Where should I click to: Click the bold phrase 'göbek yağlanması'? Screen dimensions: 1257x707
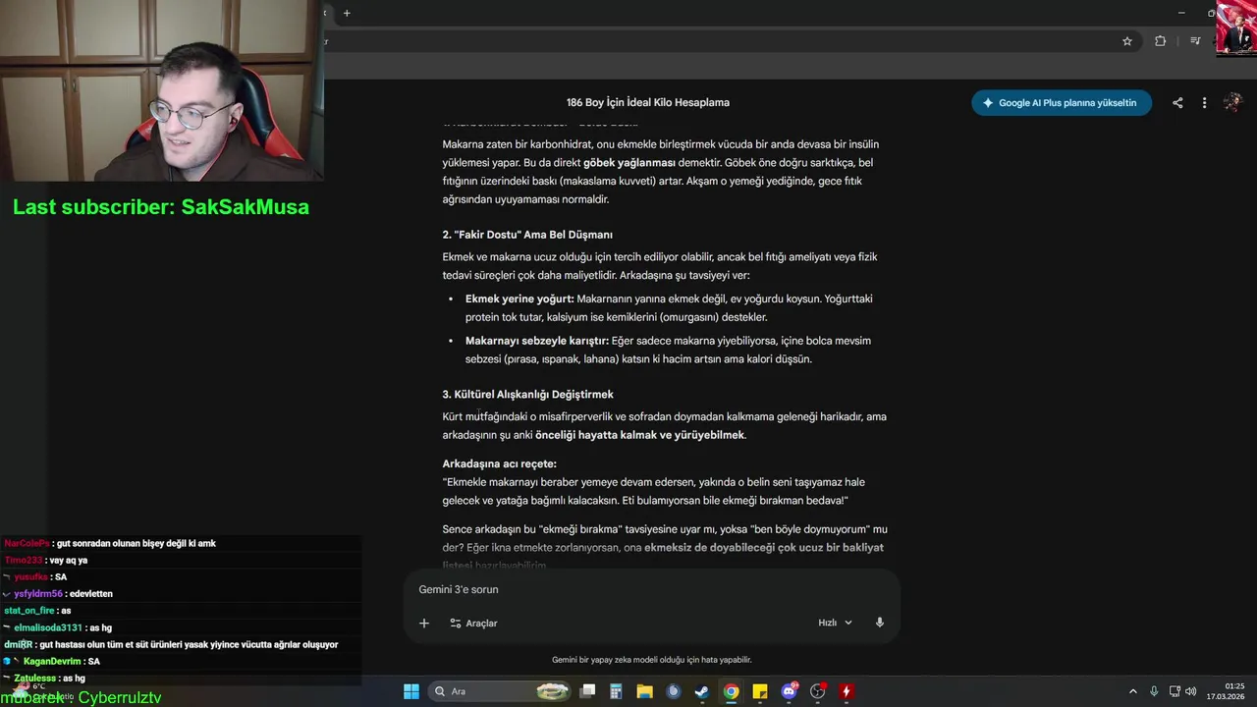(x=629, y=163)
